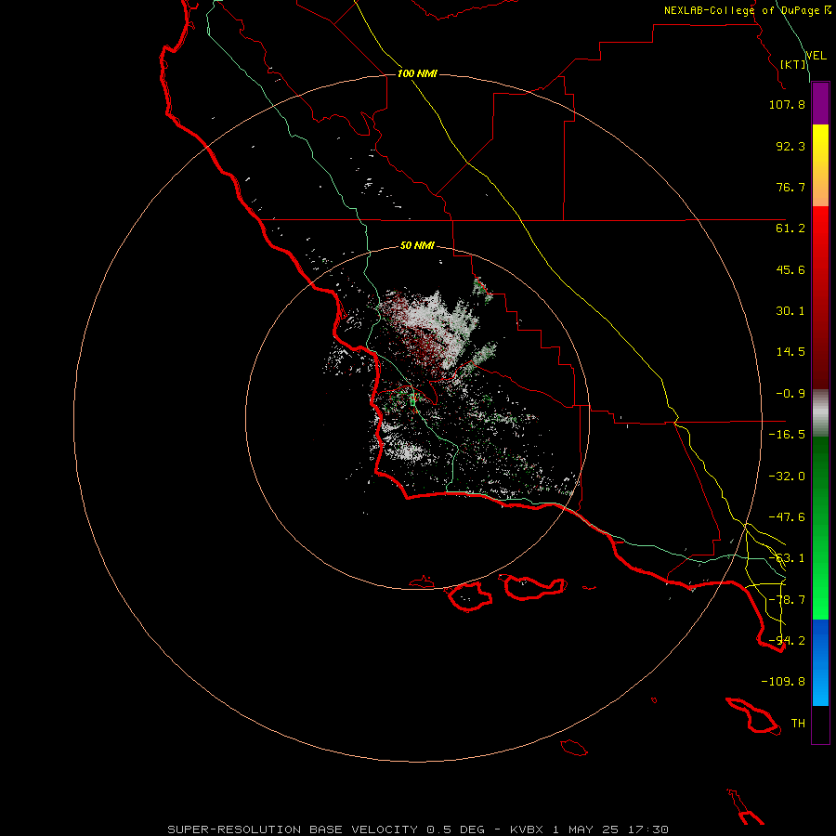The image size is (836, 836).
Task: Select the blue segment of the colorbar
Action: pos(820,662)
